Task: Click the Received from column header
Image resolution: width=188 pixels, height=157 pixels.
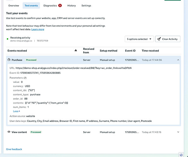Action: tap(88, 51)
